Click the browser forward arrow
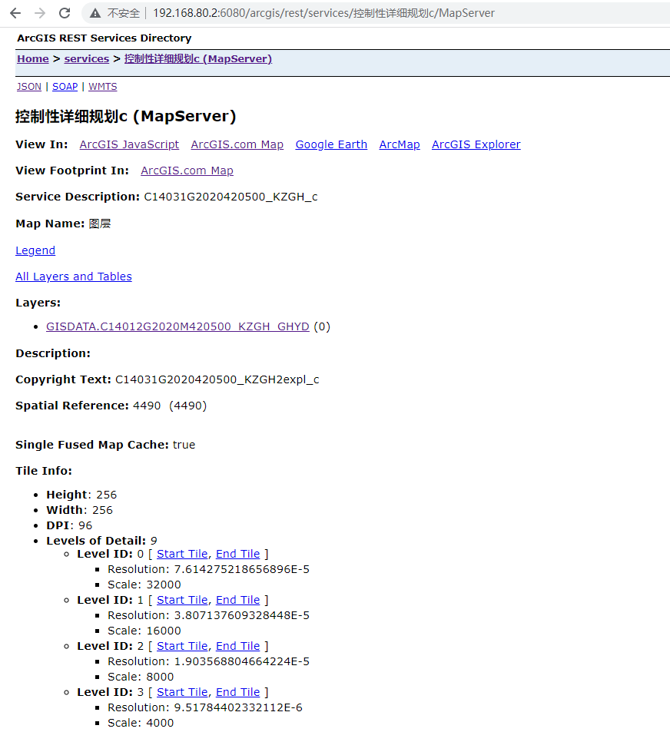This screenshot has width=670, height=732. pos(40,13)
